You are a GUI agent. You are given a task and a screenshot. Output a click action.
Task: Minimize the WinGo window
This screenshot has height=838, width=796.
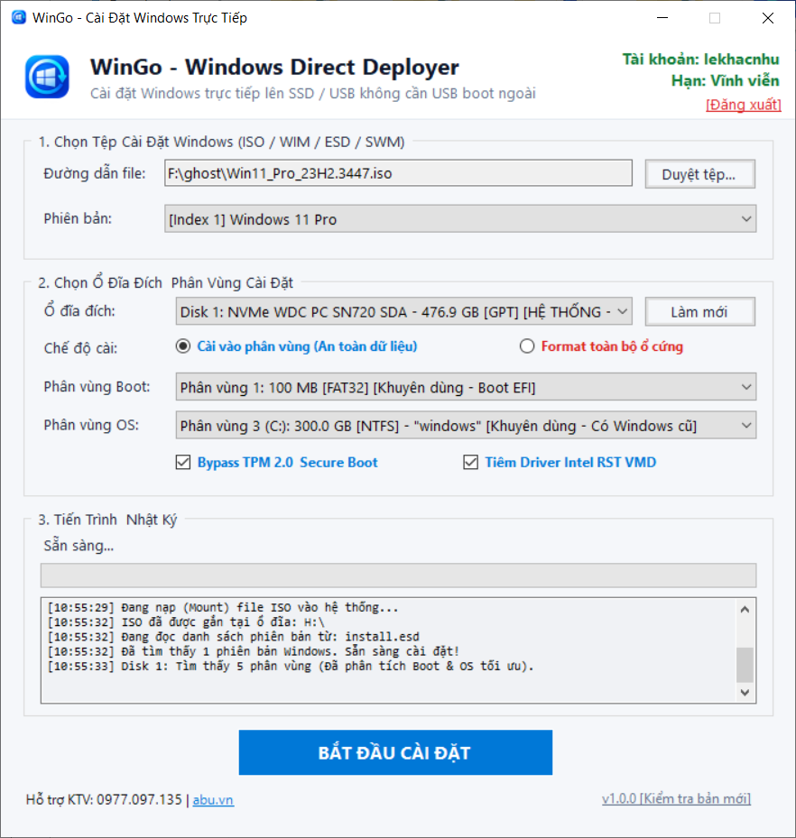tap(662, 18)
